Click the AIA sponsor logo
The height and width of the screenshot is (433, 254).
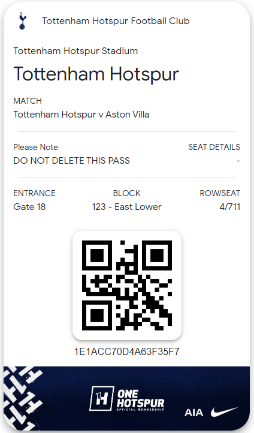pos(194,413)
